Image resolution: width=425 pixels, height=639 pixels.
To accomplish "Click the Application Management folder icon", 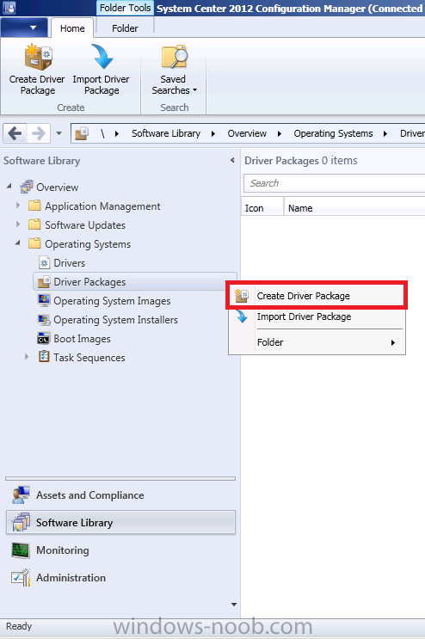I will coord(34,206).
